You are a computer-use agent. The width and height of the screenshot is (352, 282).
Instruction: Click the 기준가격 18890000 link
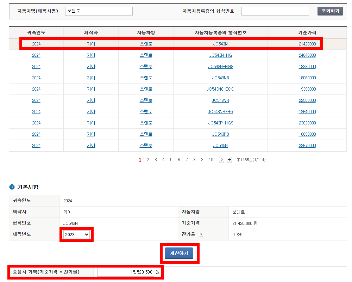[x=307, y=134]
